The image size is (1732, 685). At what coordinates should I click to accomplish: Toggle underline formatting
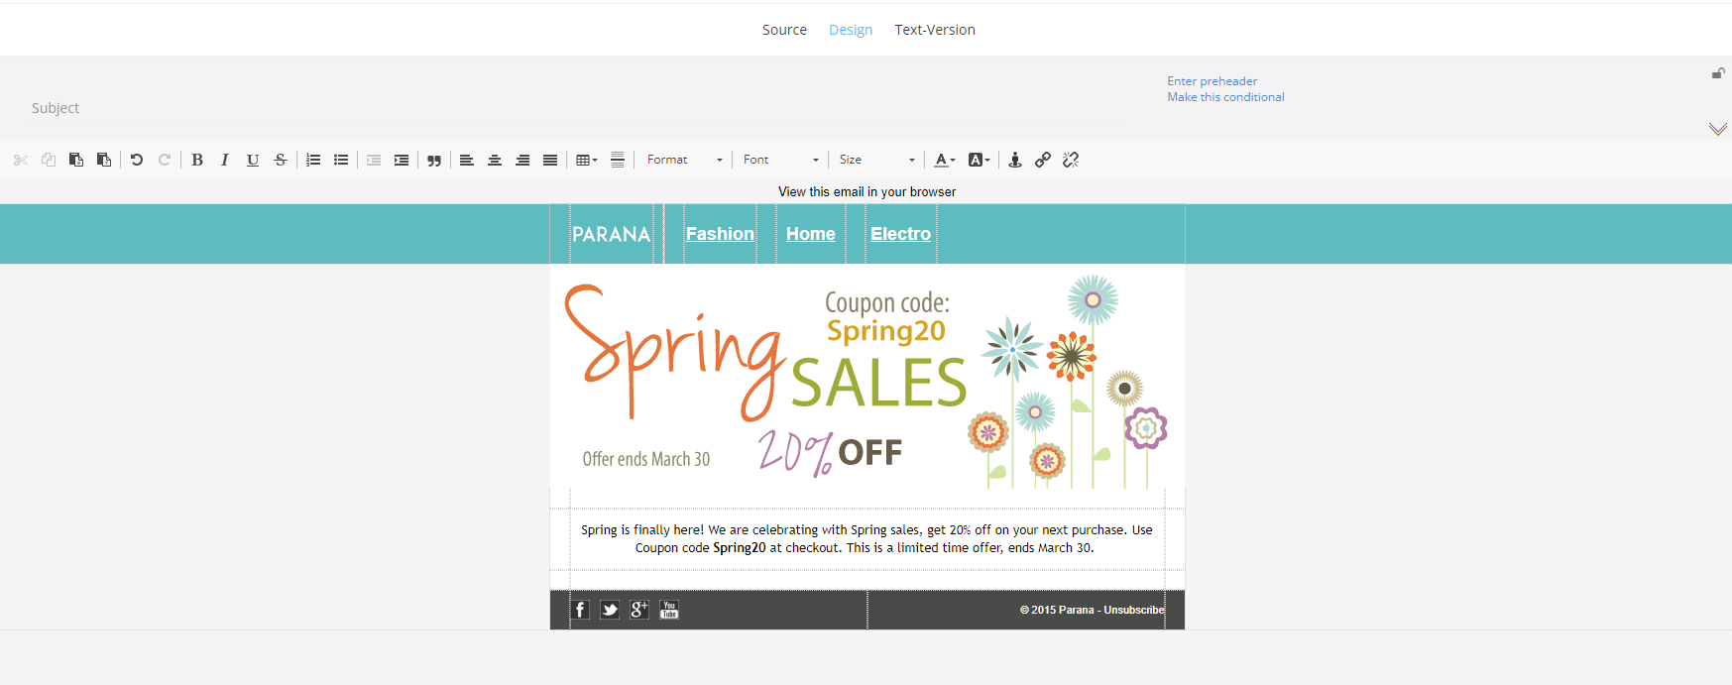(253, 160)
